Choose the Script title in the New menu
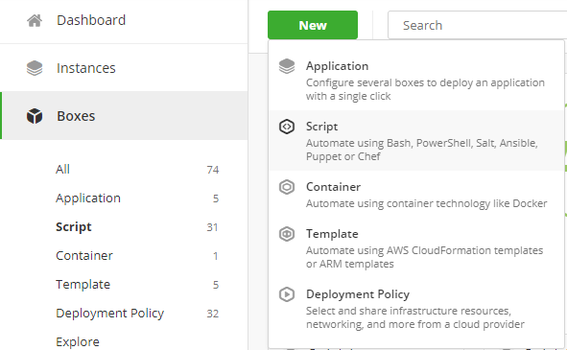This screenshot has height=350, width=567. [x=321, y=127]
